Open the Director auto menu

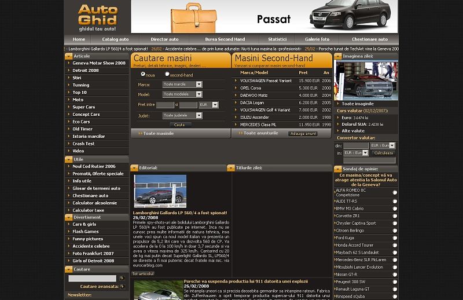[164, 39]
